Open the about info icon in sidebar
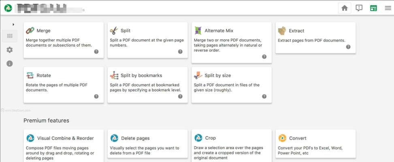The image size is (394, 162). pos(10,64)
